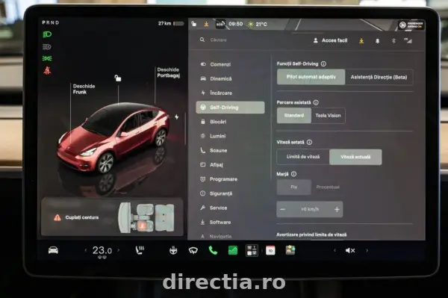
Task: Show info icon next to Marjă
Action: [293, 174]
